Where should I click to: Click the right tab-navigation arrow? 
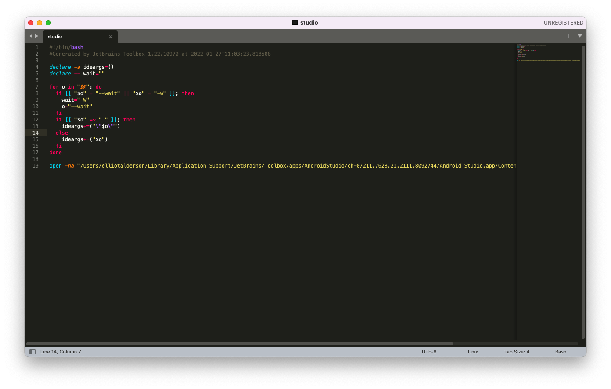click(36, 36)
